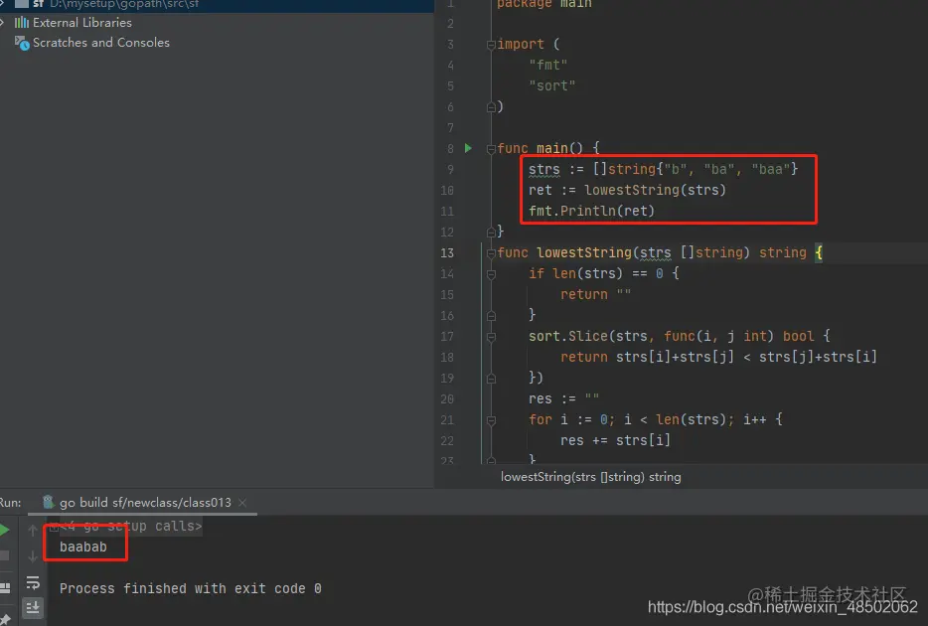Select go build sf/newclass/class013 run tab
The width and height of the screenshot is (928, 626).
[x=145, y=503]
